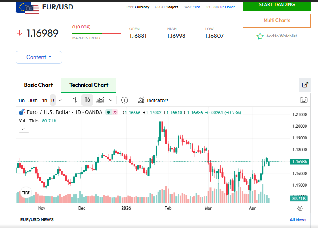Open chart in popup window icon
Screen dimensions: 318x228
pos(305,85)
